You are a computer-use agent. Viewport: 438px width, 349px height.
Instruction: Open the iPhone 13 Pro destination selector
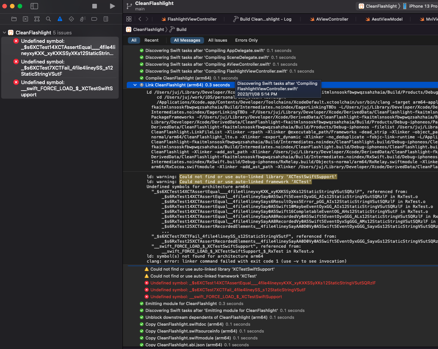click(420, 6)
